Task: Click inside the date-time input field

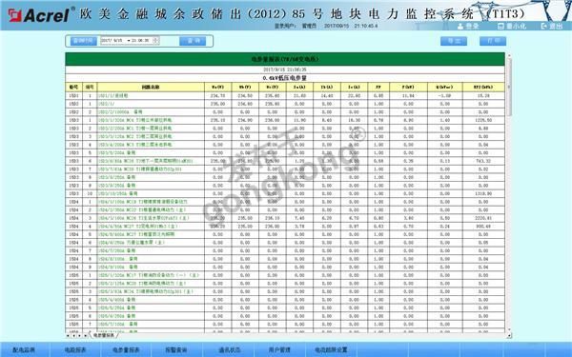Action: (x=130, y=40)
